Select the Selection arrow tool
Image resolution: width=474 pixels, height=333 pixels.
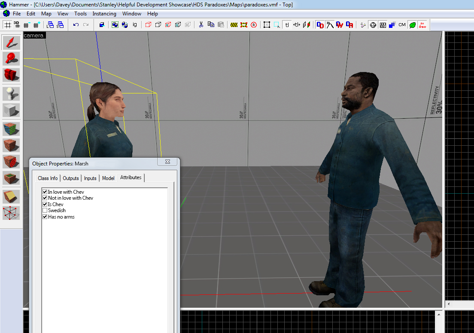click(x=11, y=42)
